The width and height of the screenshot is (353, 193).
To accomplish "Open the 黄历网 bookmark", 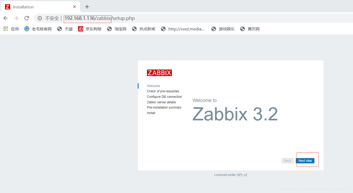I will (250, 29).
